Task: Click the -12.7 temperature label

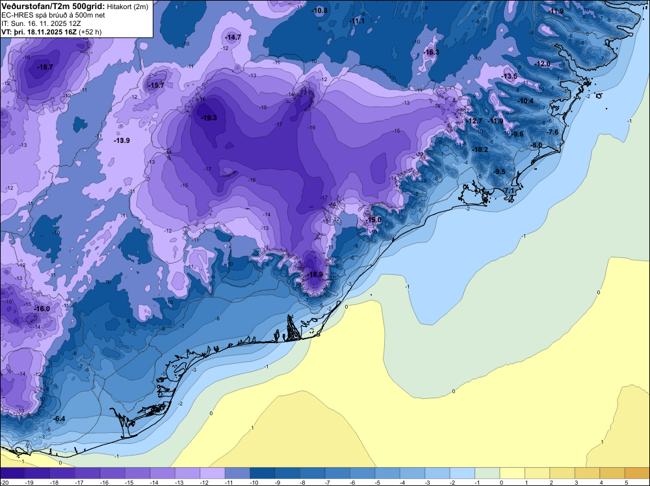Action: 474,121
